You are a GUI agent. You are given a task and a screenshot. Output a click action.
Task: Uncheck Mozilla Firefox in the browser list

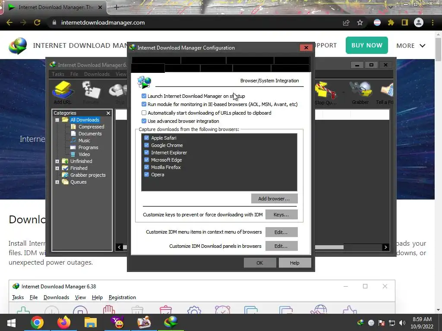(x=147, y=167)
